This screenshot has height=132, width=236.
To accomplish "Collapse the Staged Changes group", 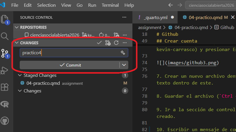I will point(20,75).
